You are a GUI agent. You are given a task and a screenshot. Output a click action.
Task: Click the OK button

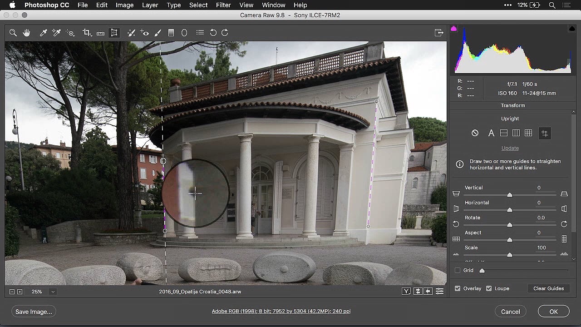click(x=553, y=312)
